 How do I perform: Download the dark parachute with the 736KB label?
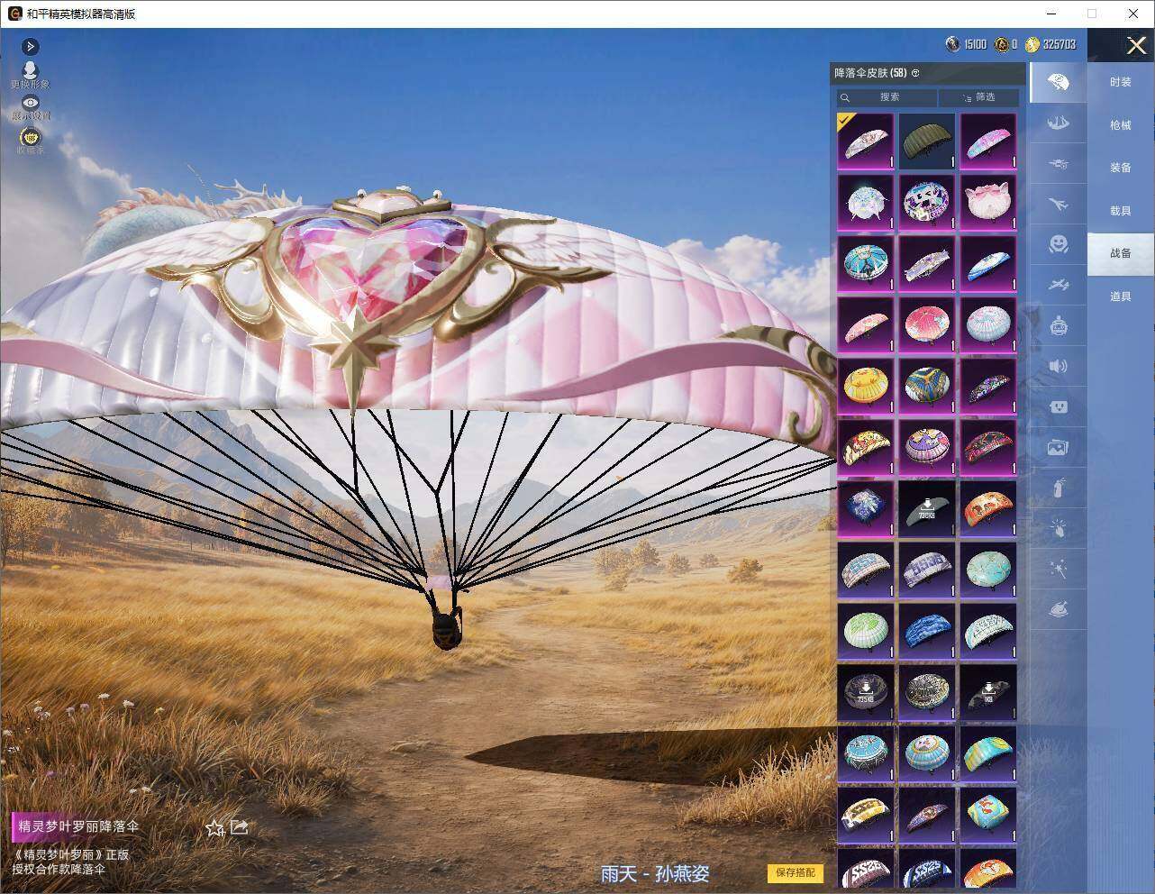[927, 509]
